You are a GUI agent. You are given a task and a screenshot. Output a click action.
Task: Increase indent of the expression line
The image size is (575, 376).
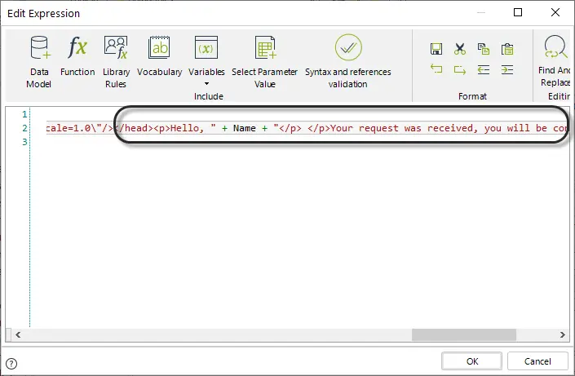(x=507, y=69)
